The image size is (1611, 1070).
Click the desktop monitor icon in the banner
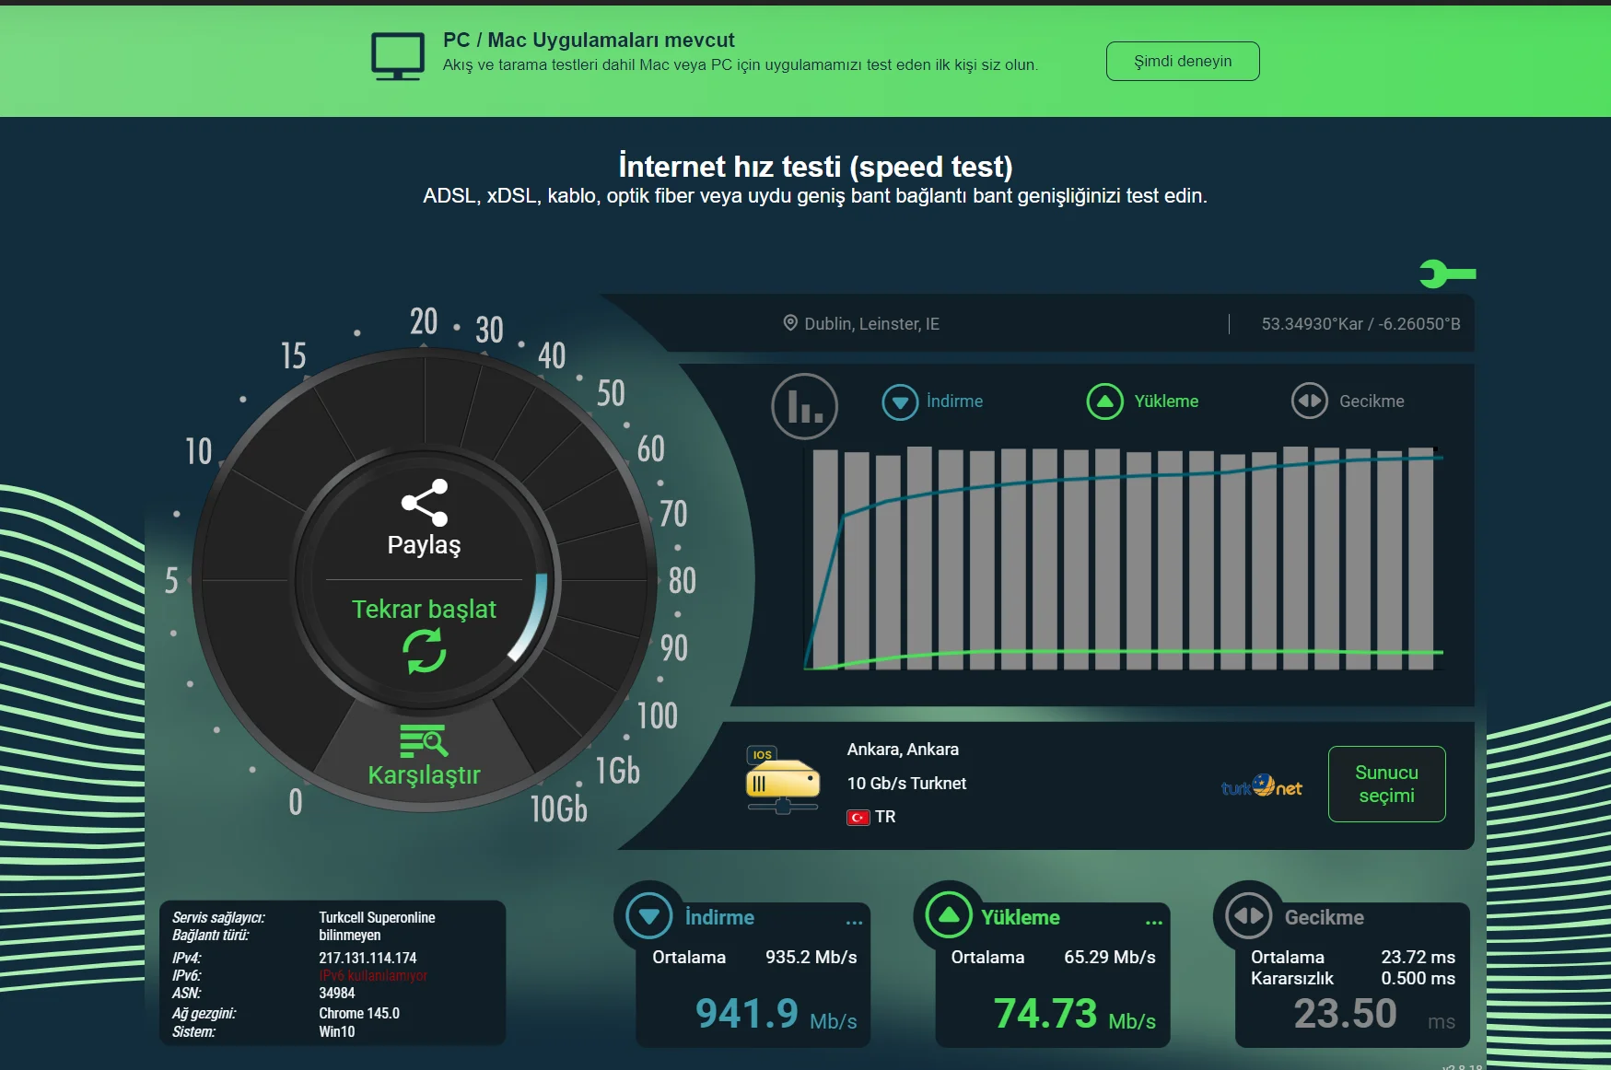[x=398, y=56]
